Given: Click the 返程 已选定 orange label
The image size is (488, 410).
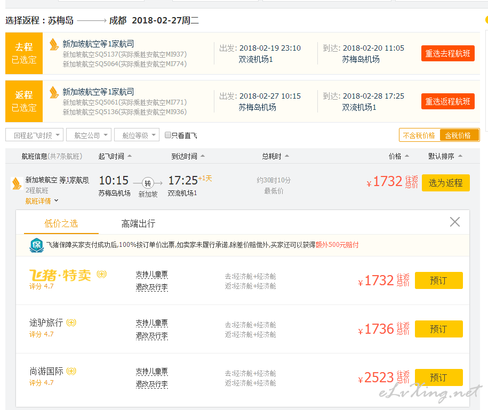Looking at the screenshot, I should coord(24,101).
